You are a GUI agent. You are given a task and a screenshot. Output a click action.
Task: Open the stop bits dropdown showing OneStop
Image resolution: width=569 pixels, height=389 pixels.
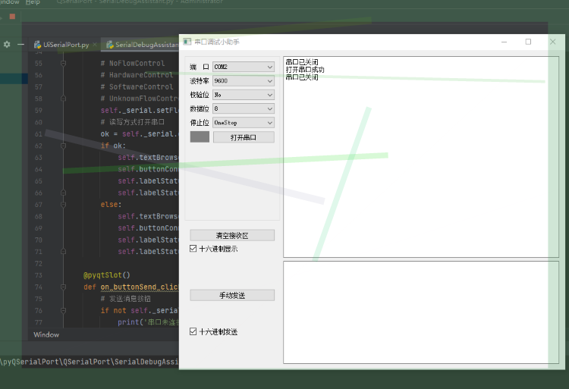(243, 123)
